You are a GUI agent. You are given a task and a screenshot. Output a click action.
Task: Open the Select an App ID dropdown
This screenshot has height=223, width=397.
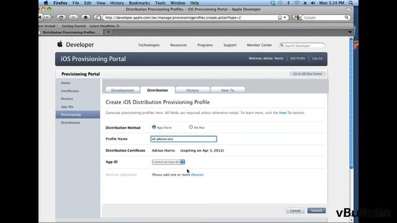(168, 162)
